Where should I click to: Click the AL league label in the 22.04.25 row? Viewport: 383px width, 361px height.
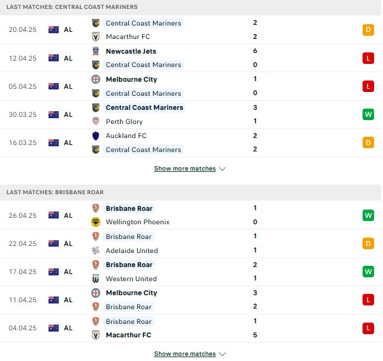click(68, 243)
